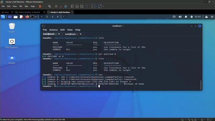The image size is (215, 121).
Task: Switch to Victim's Windows 10 Machine tab
Action: (x=29, y=12)
